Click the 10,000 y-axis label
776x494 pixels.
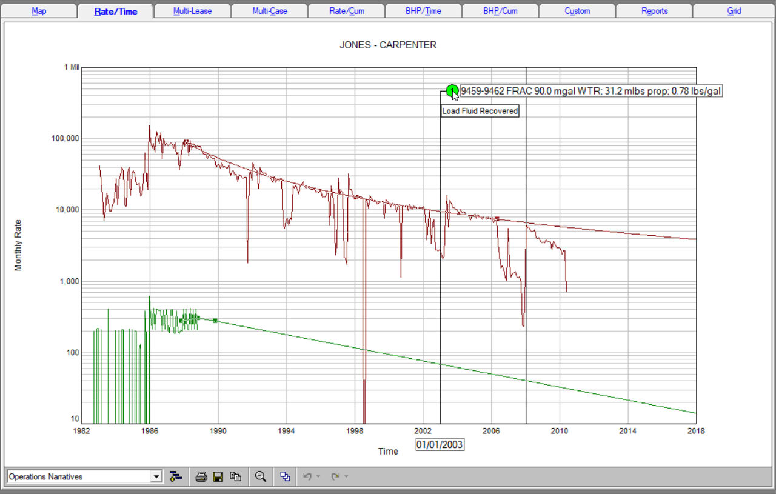click(x=67, y=210)
